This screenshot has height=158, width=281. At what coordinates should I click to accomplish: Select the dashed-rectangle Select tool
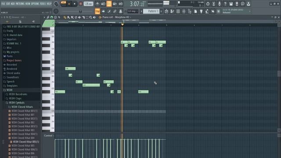[87, 18]
